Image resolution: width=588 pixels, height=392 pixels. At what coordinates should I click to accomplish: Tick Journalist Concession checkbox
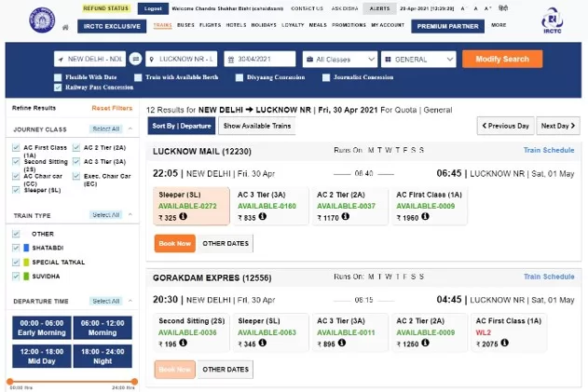tap(326, 77)
